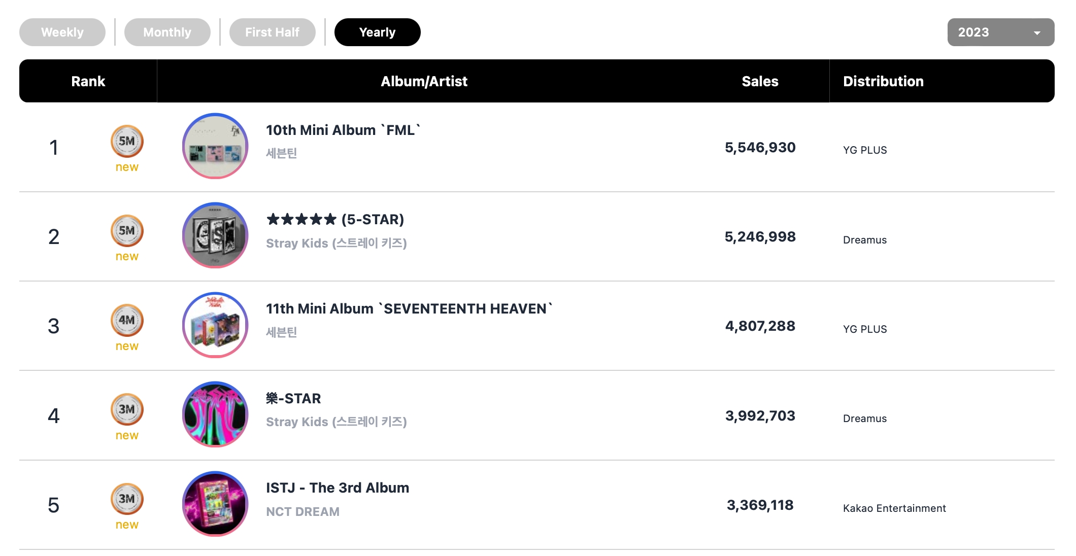The image size is (1076, 556).
Task: Click the 5M badge for 5-STAR album
Action: click(x=127, y=231)
